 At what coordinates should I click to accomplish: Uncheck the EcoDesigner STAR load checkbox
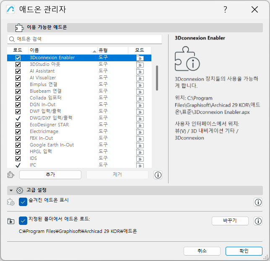click(18, 125)
